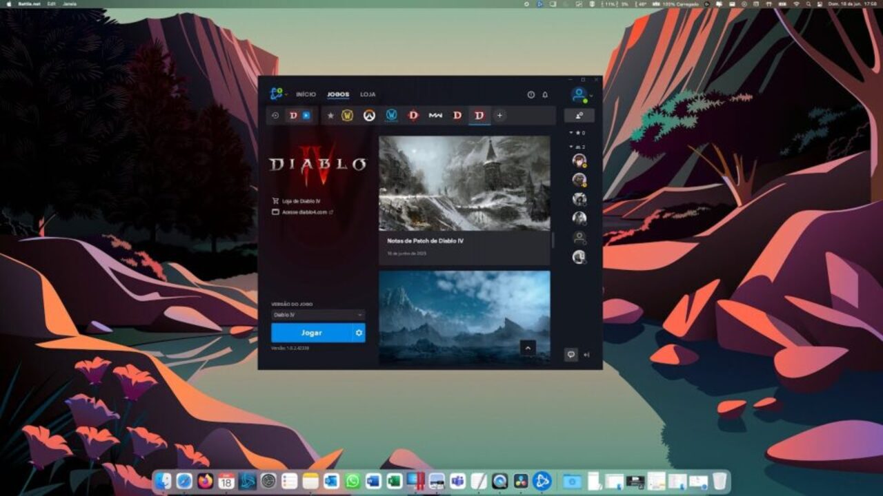Select the Diablo III icon after the MW icon
The height and width of the screenshot is (496, 883).
pyautogui.click(x=457, y=115)
